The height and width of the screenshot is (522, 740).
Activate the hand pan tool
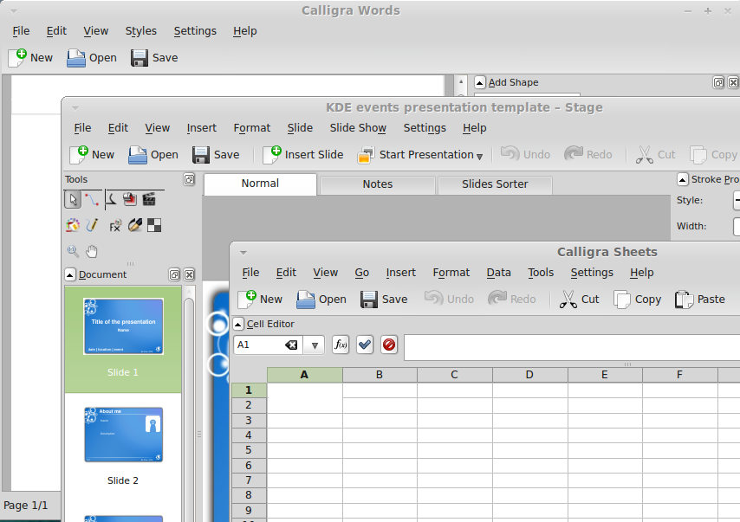tap(92, 252)
